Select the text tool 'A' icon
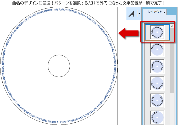 point(132,14)
